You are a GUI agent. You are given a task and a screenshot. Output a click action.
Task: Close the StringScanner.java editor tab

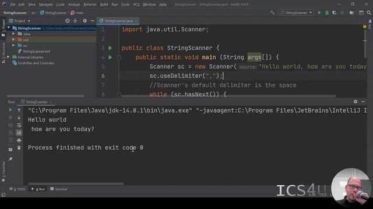pyautogui.click(x=136, y=21)
